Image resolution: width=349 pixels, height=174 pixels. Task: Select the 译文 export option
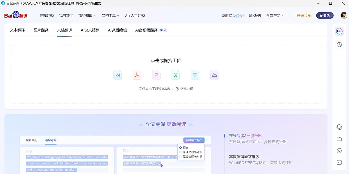click(x=185, y=147)
